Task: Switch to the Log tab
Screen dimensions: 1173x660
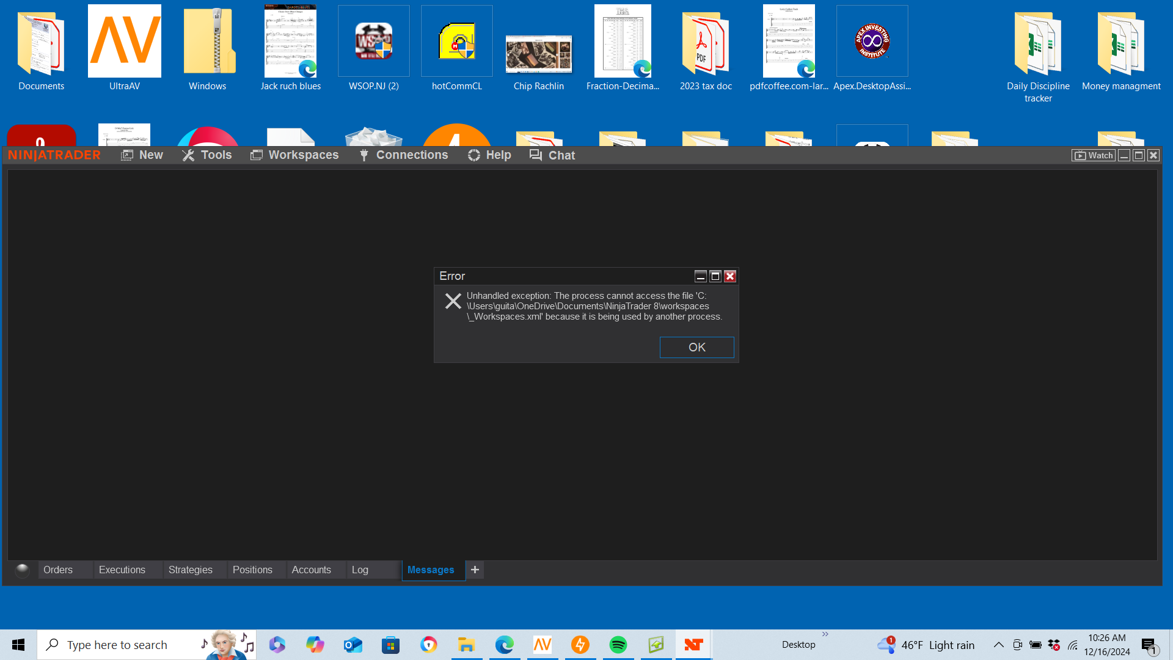Action: click(x=360, y=570)
